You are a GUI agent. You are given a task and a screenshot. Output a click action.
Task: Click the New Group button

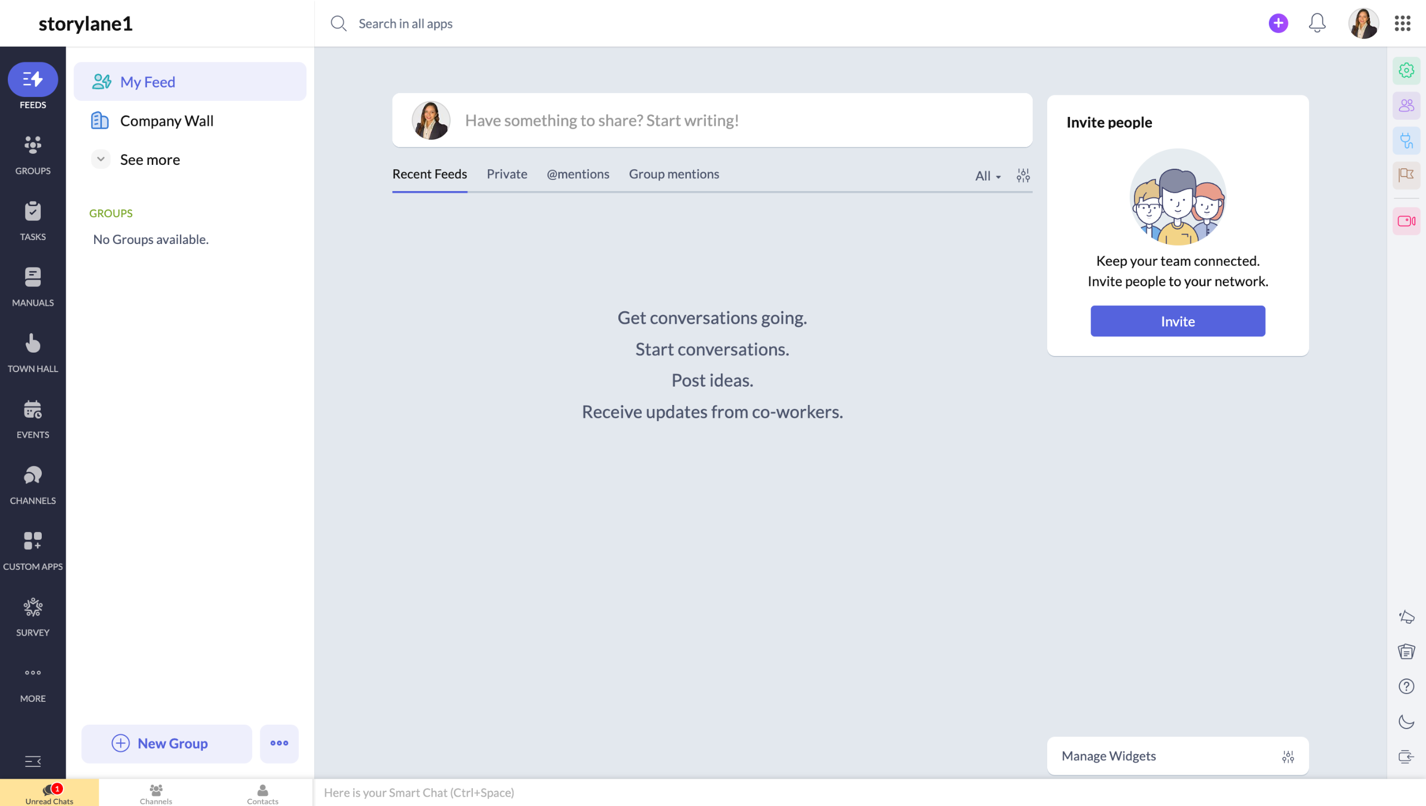pyautogui.click(x=167, y=743)
